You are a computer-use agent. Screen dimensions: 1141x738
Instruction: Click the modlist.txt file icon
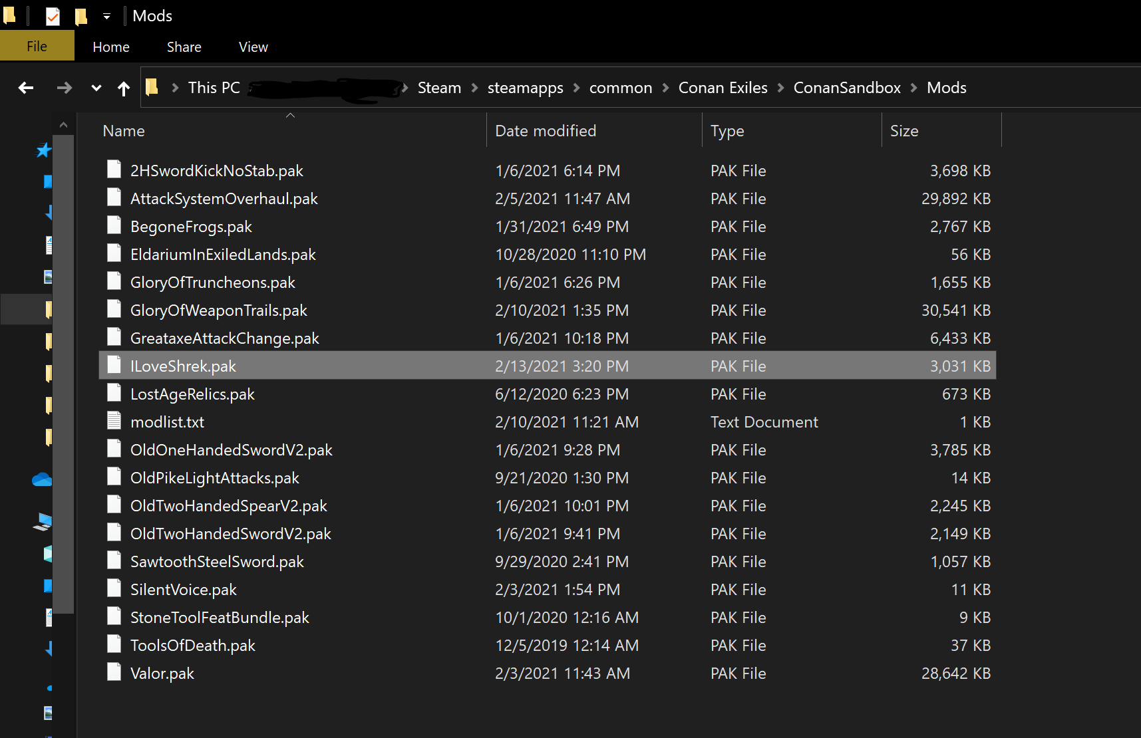pyautogui.click(x=114, y=422)
